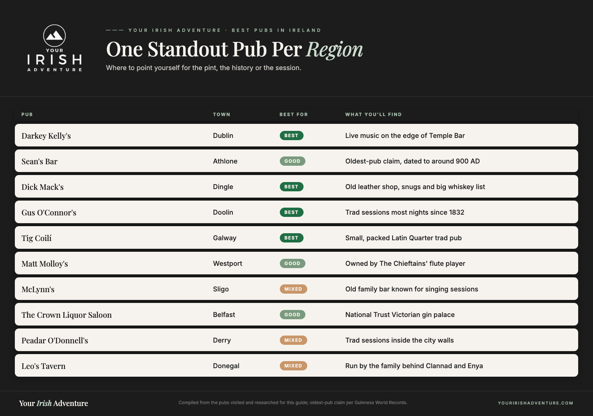593x416 pixels.
Task: Click the 'Compiled from the pubs visited' footnote
Action: tap(293, 403)
